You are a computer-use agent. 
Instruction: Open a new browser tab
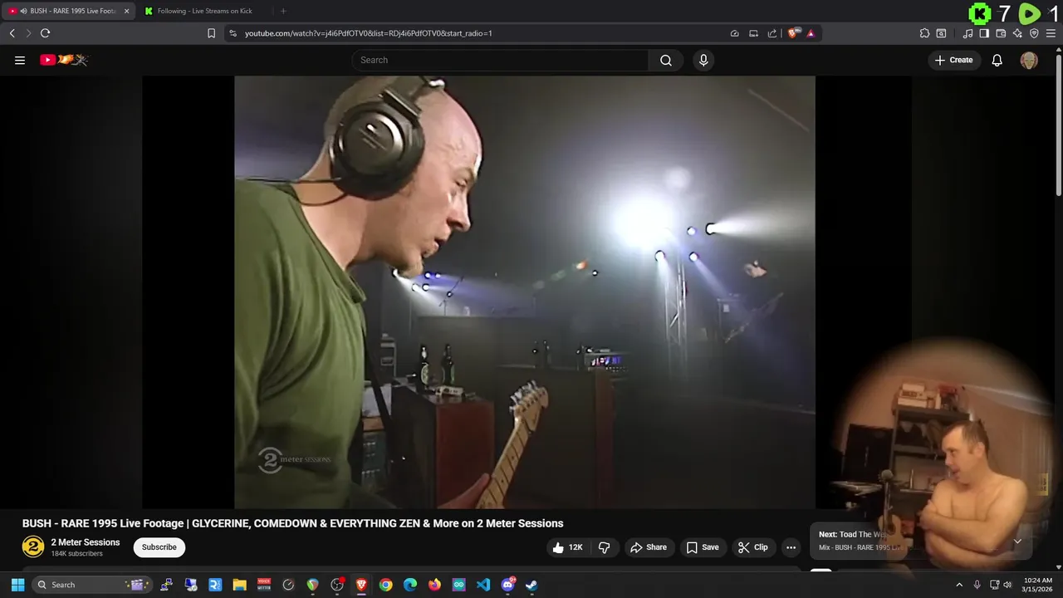click(x=283, y=11)
